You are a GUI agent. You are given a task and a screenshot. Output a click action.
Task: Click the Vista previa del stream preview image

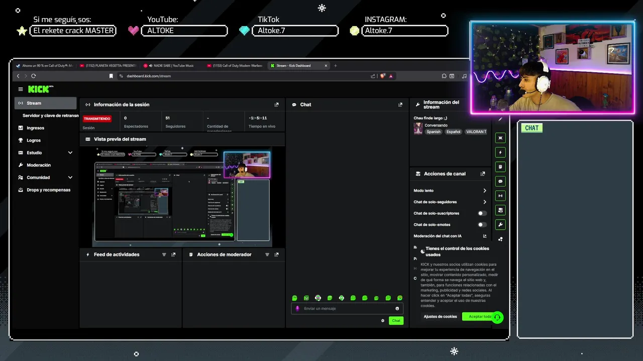[x=182, y=196]
